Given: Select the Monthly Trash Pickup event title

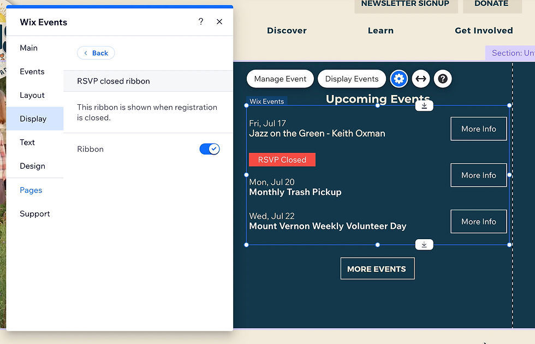Looking at the screenshot, I should tap(295, 192).
